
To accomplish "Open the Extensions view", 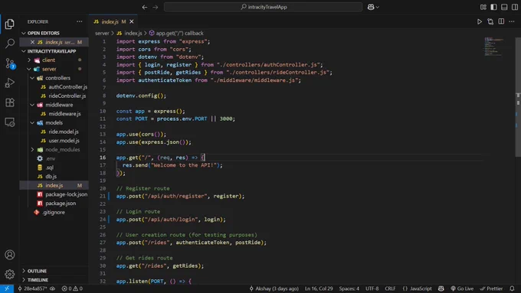I will pos(10,103).
